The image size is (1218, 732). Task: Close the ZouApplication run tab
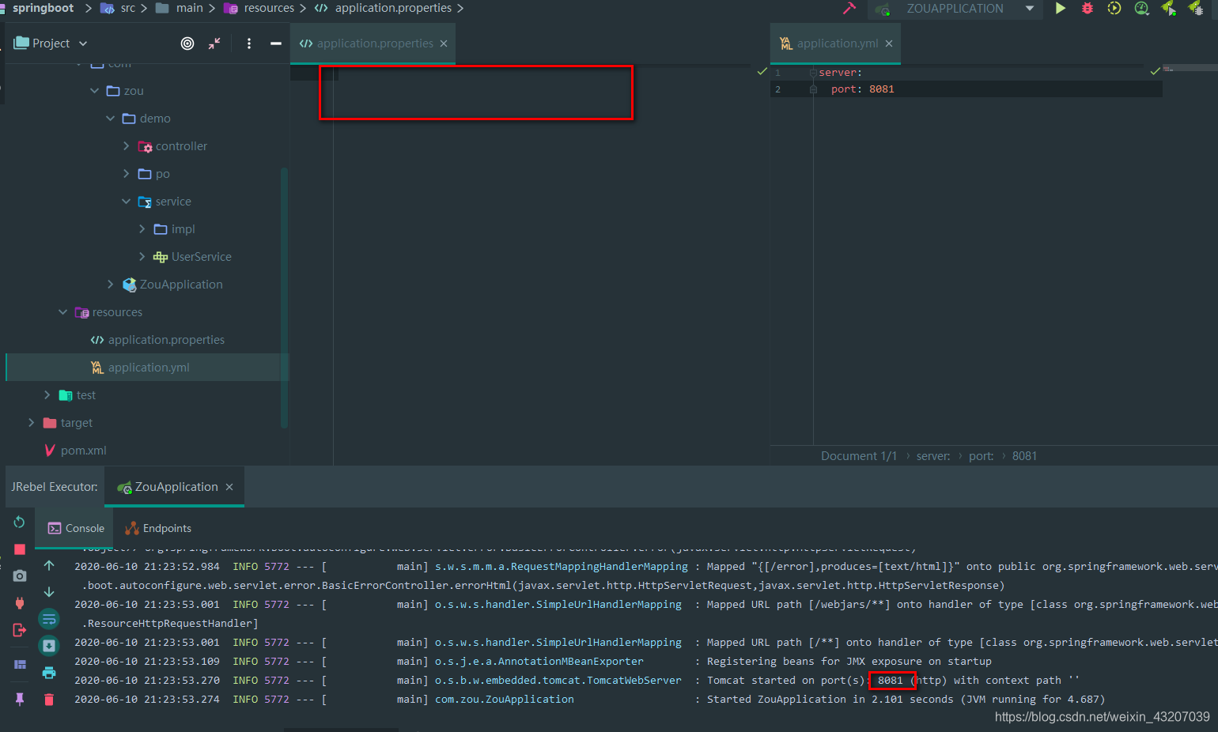click(229, 487)
